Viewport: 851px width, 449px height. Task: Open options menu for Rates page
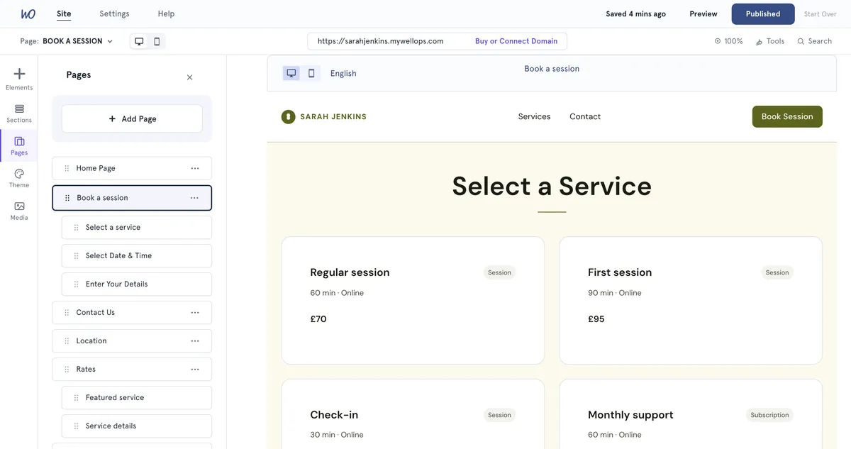[195, 369]
